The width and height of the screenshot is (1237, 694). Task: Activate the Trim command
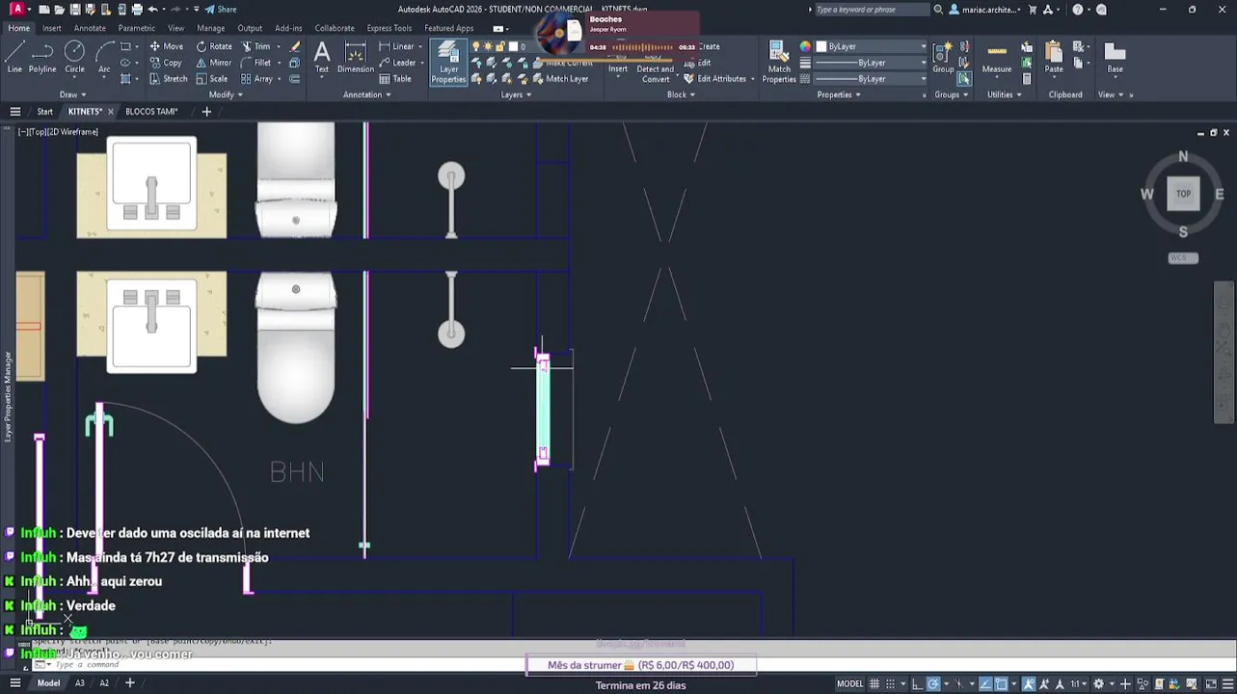[x=255, y=46]
